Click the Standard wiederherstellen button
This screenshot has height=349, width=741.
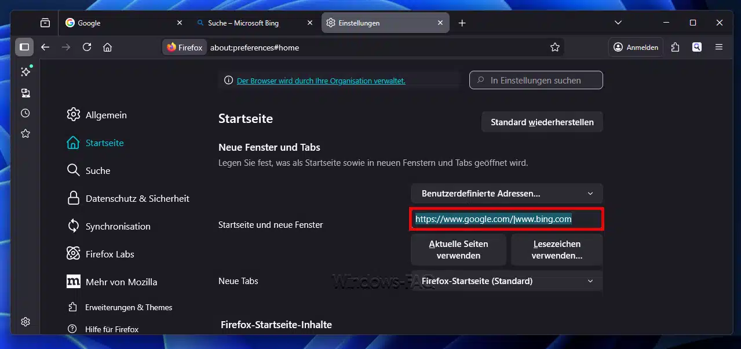point(542,122)
